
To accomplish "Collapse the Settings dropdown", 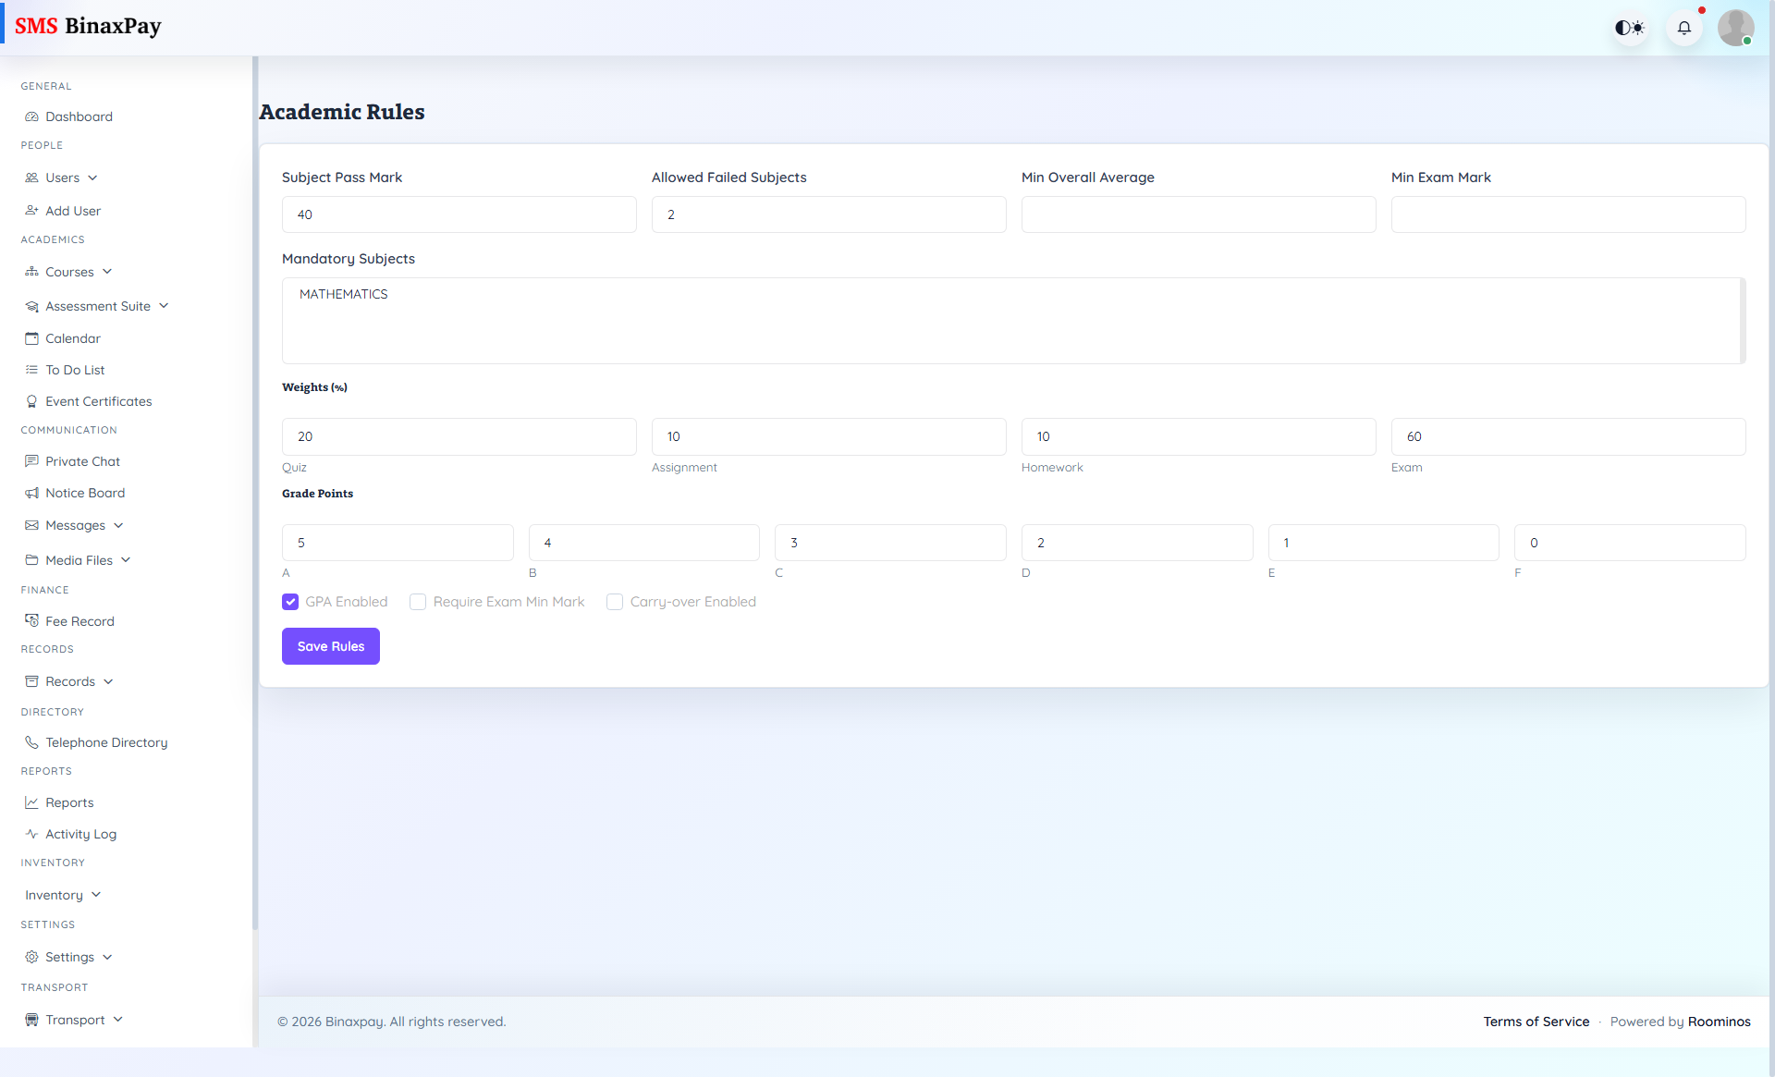I will tap(70, 957).
